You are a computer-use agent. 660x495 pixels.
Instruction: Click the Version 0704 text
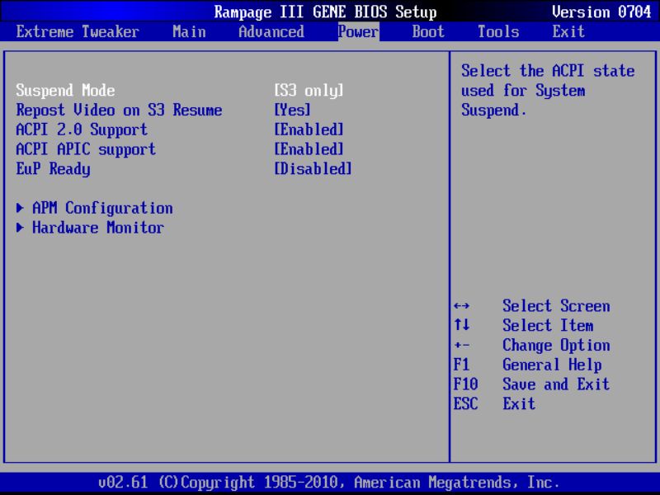pos(601,12)
